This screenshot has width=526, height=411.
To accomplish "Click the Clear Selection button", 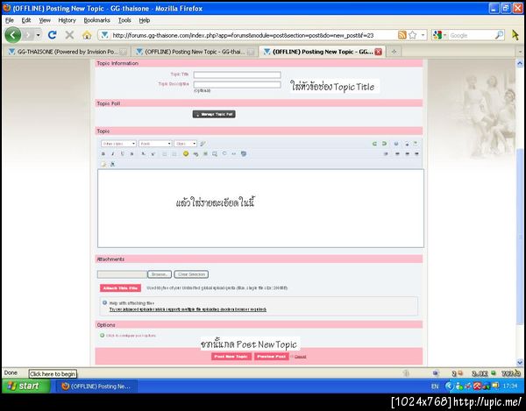I will (x=191, y=274).
